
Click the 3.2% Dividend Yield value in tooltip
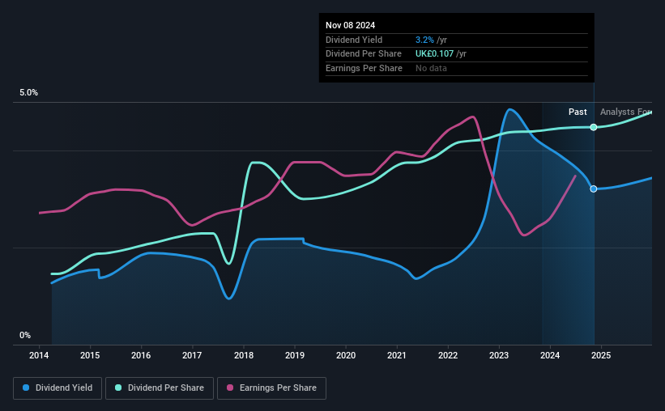coord(424,40)
